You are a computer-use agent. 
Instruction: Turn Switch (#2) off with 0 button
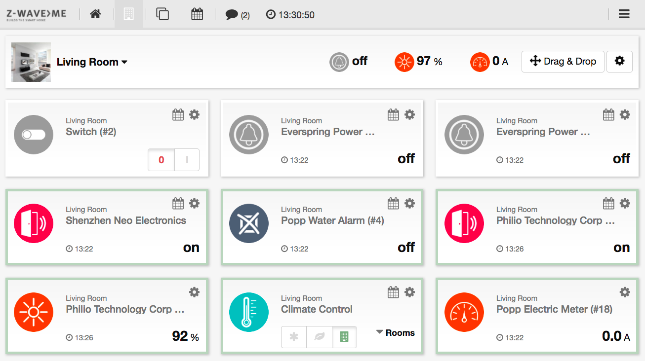(x=161, y=160)
